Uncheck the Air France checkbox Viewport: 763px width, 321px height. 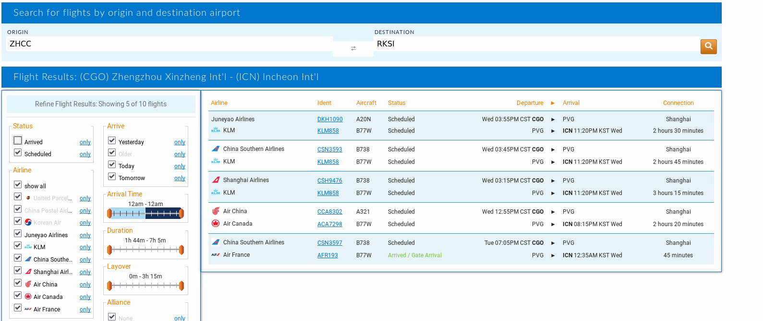click(x=18, y=308)
